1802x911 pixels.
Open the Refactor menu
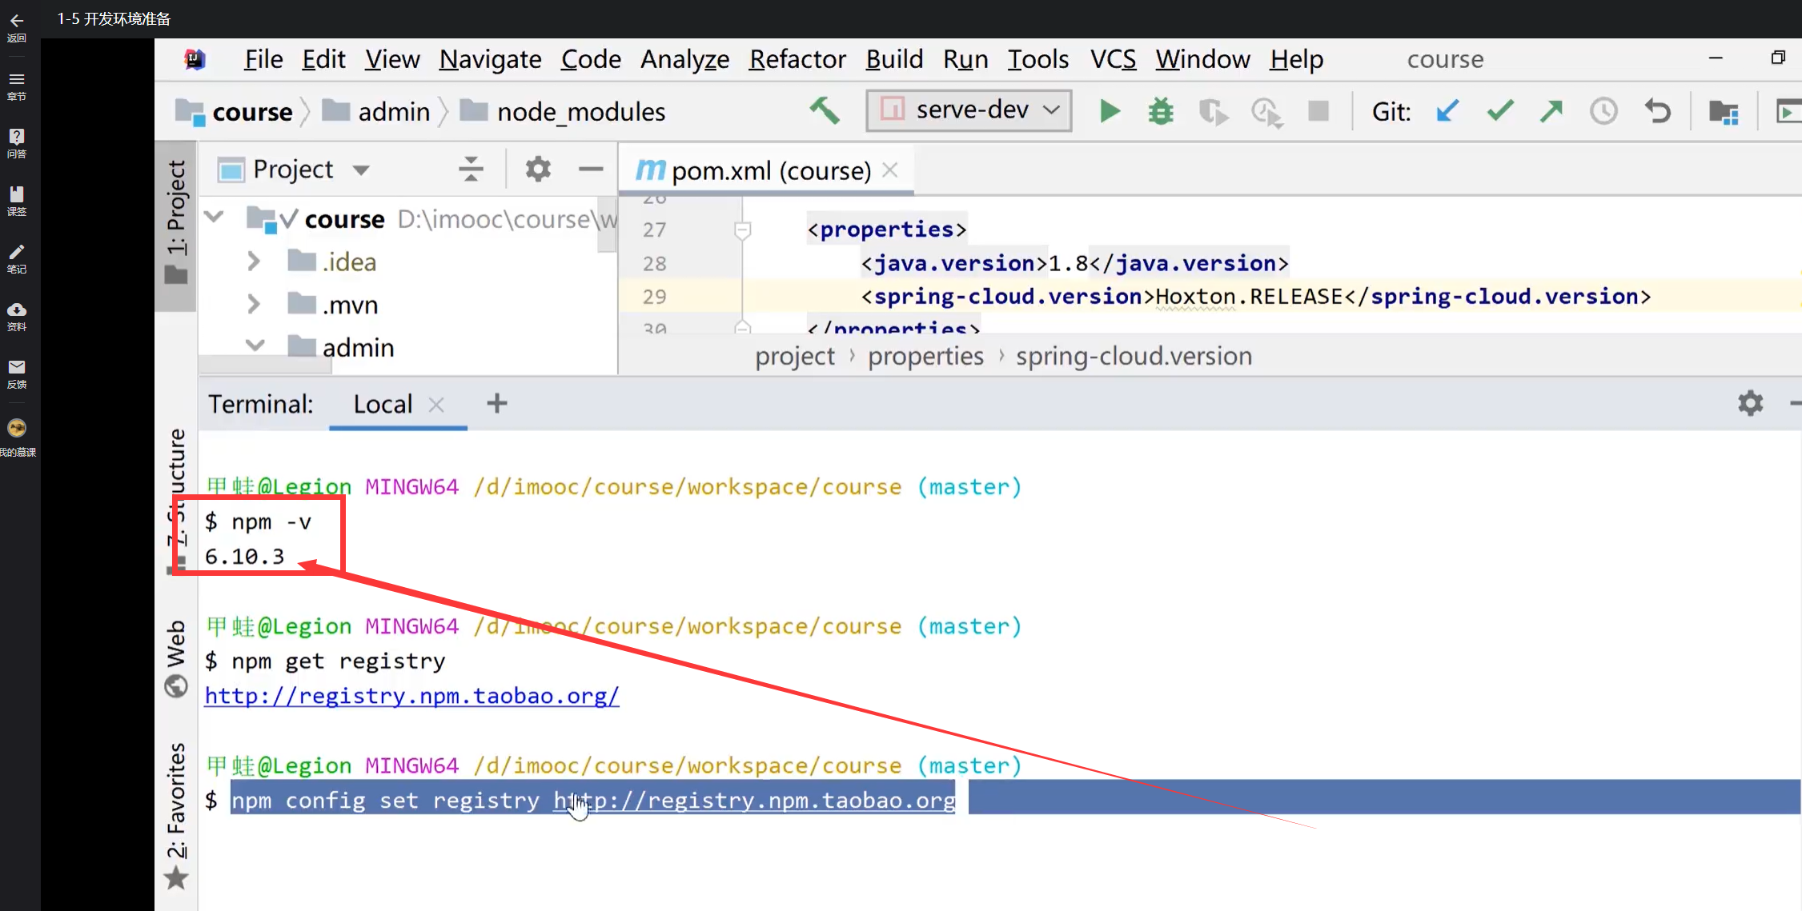[797, 59]
